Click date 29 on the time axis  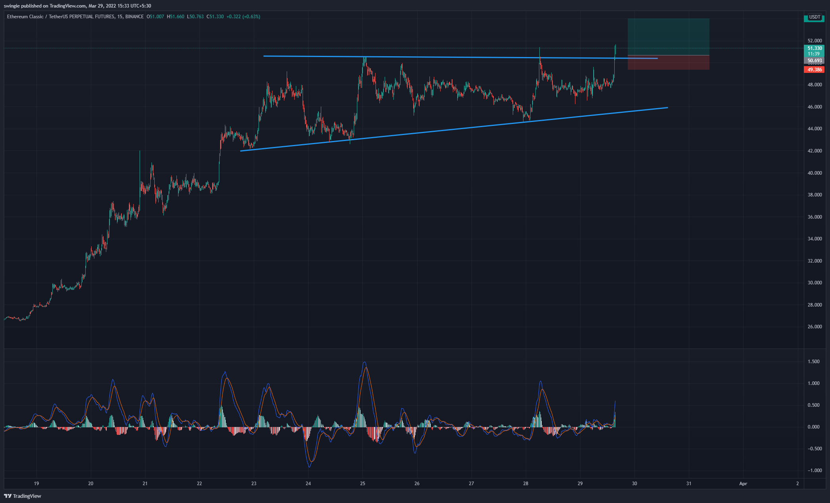tap(580, 484)
